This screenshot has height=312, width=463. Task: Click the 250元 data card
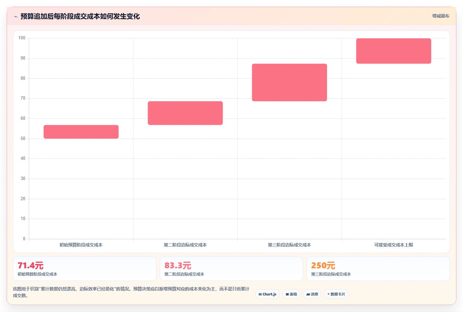378,269
